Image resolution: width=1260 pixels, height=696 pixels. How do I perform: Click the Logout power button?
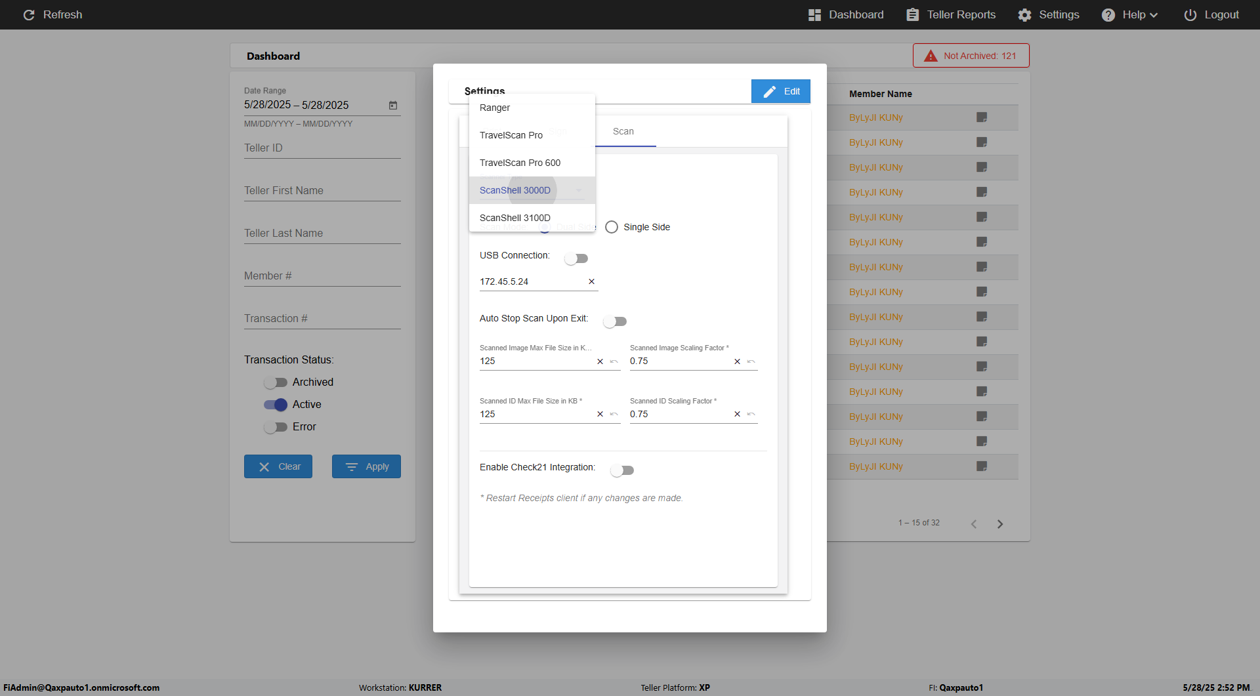pyautogui.click(x=1211, y=14)
